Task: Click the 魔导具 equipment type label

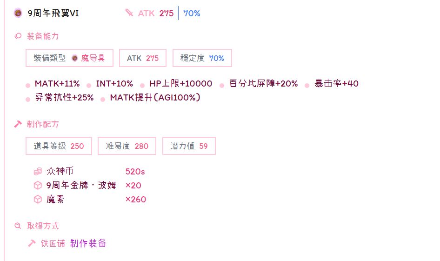Action: pos(93,58)
